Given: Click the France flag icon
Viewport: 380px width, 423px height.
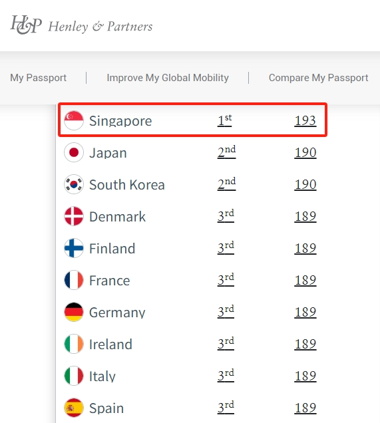Looking at the screenshot, I should tap(74, 280).
